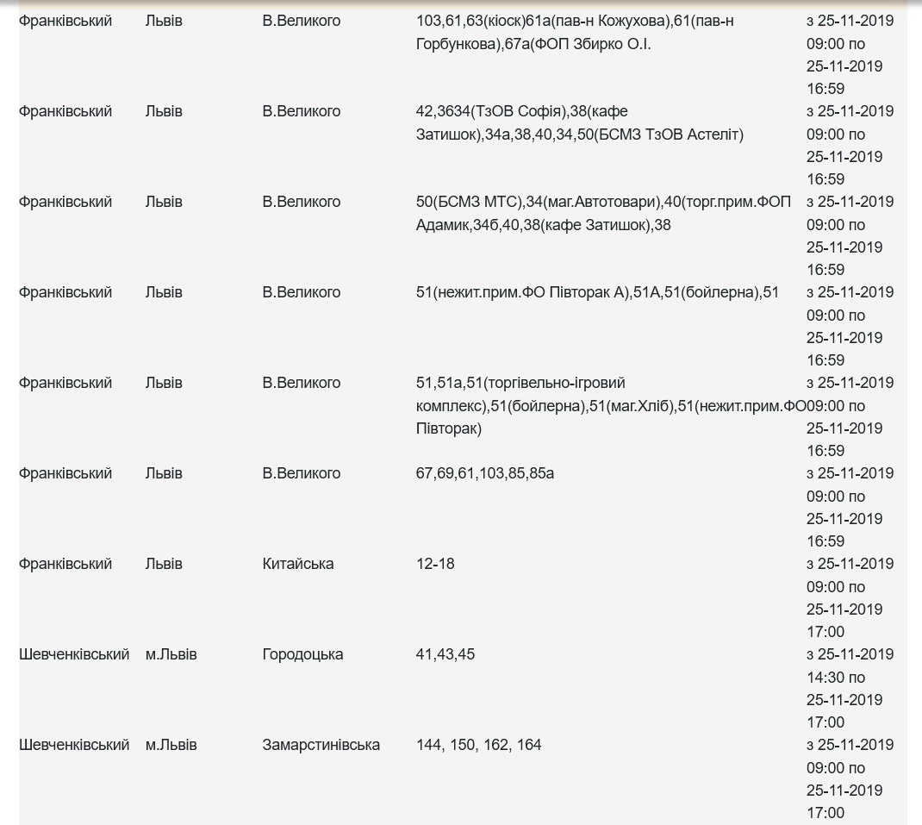The height and width of the screenshot is (825, 922).
Task: Select the Городоцька street name
Action: coord(302,654)
